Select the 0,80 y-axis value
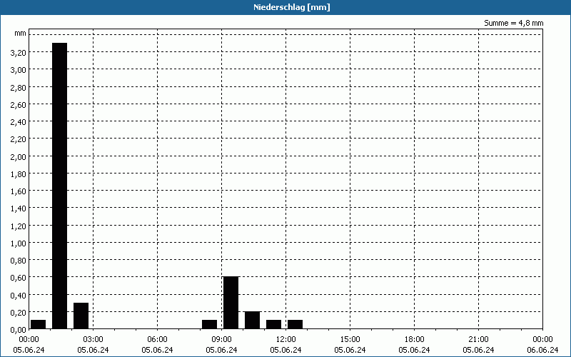The height and width of the screenshot is (357, 571). pyautogui.click(x=19, y=261)
